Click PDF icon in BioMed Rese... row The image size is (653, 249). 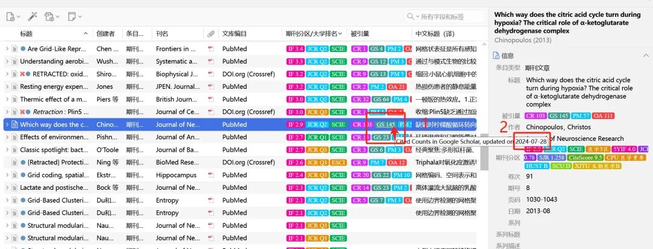[211, 163]
